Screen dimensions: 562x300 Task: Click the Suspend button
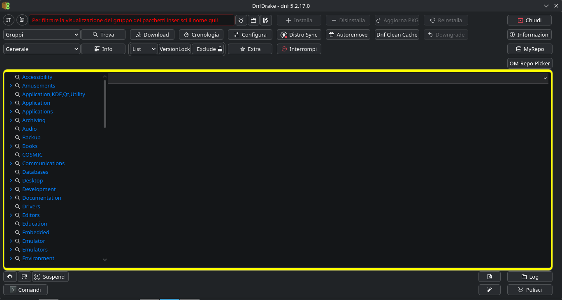(50, 277)
